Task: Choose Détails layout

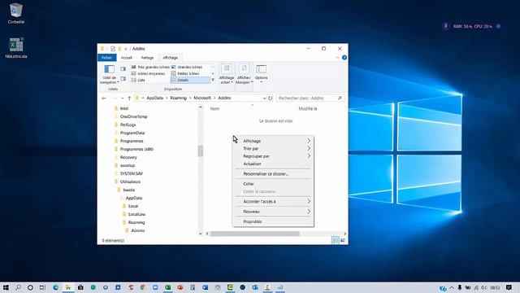Action: (x=190, y=80)
